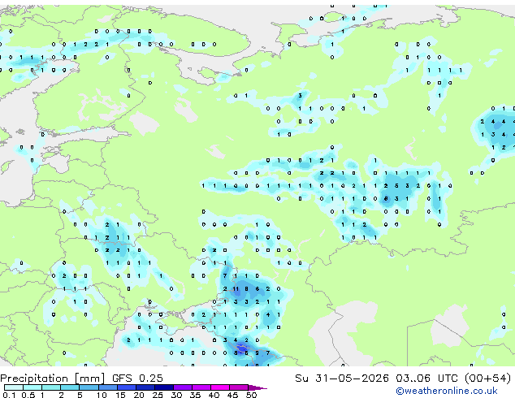Click legend label '35'
Viewport: 515px width, 398px height.
(196, 395)
